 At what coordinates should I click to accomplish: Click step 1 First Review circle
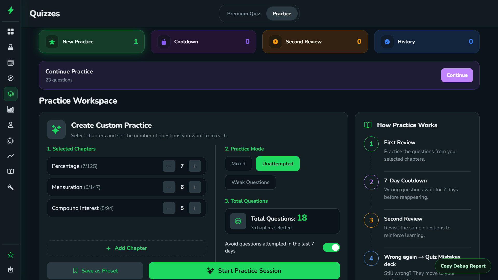click(371, 144)
